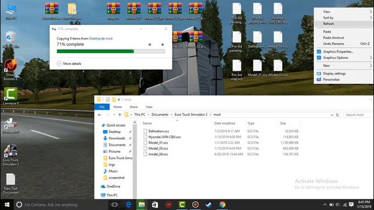Open Downloads in the navigation pane
374x210 pixels.
tap(117, 138)
